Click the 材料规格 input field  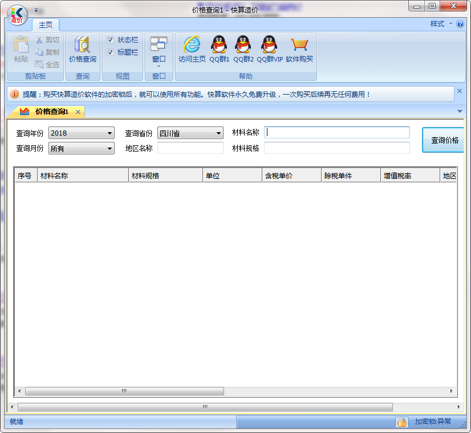(x=337, y=148)
